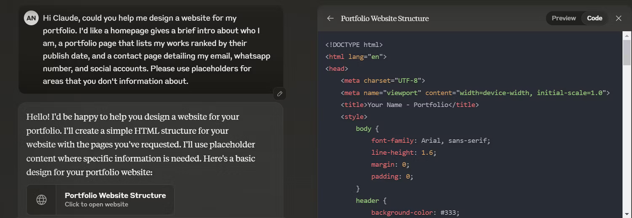Screen dimensions: 632x218
Task: Edit the user message with the pencil icon
Action: pyautogui.click(x=279, y=93)
